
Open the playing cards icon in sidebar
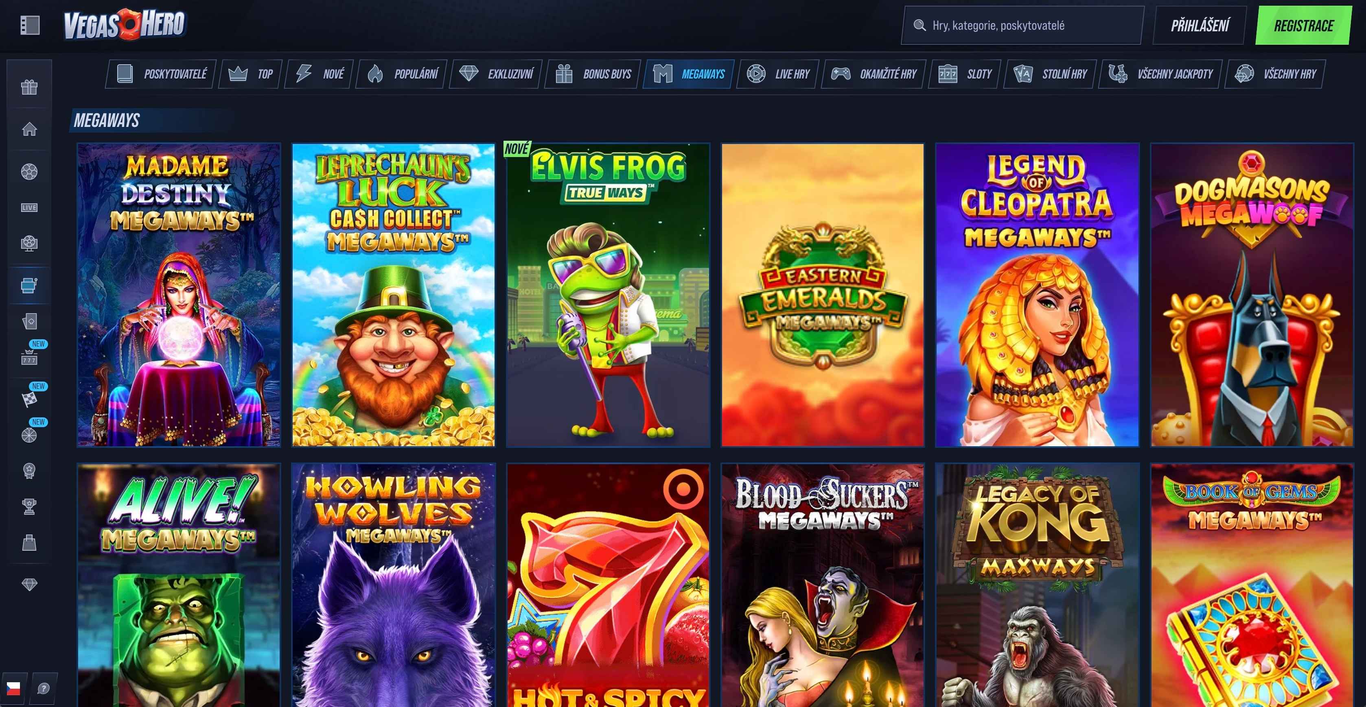[29, 321]
